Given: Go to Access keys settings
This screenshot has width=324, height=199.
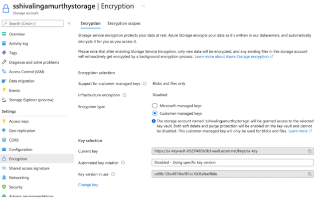Looking at the screenshot, I should tap(19, 121).
